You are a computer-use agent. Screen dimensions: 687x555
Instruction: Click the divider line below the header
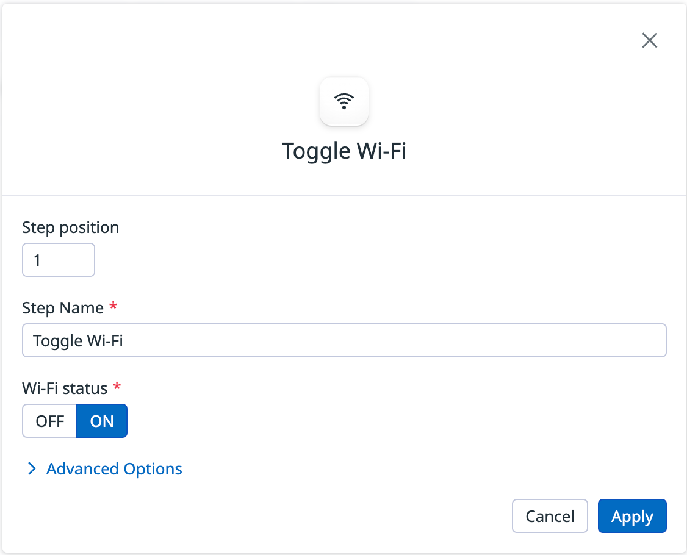344,195
